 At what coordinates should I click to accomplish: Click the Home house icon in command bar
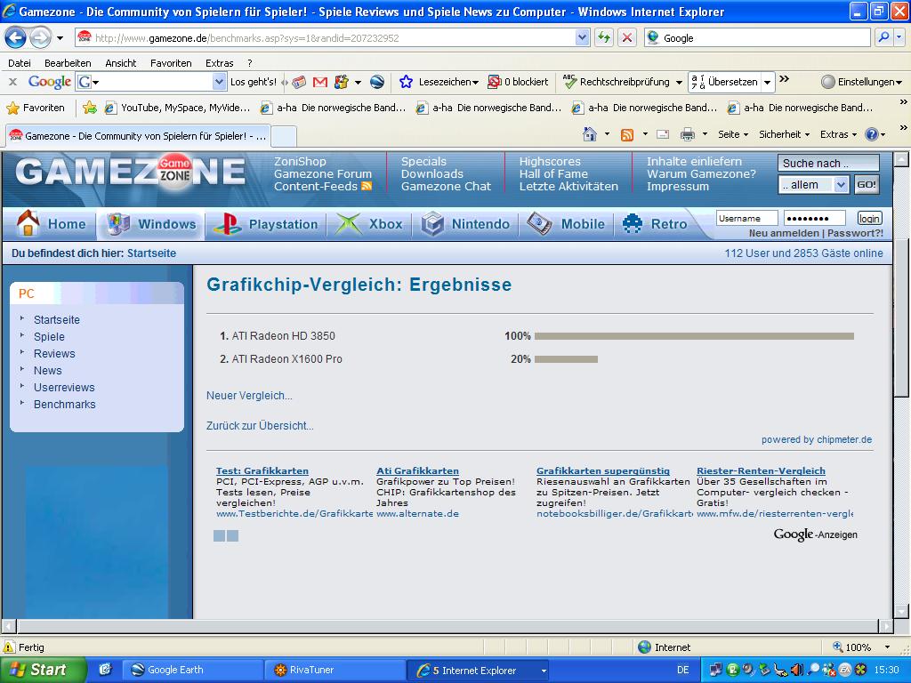coord(590,134)
